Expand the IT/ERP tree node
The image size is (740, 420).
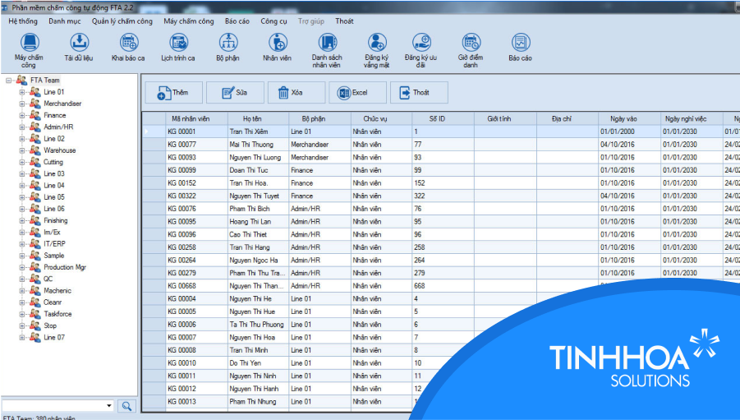click(x=22, y=244)
